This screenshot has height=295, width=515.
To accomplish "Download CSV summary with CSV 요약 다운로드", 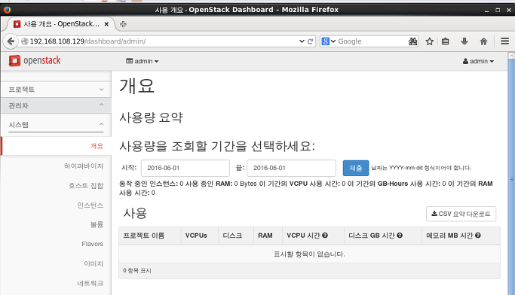I will [x=461, y=214].
